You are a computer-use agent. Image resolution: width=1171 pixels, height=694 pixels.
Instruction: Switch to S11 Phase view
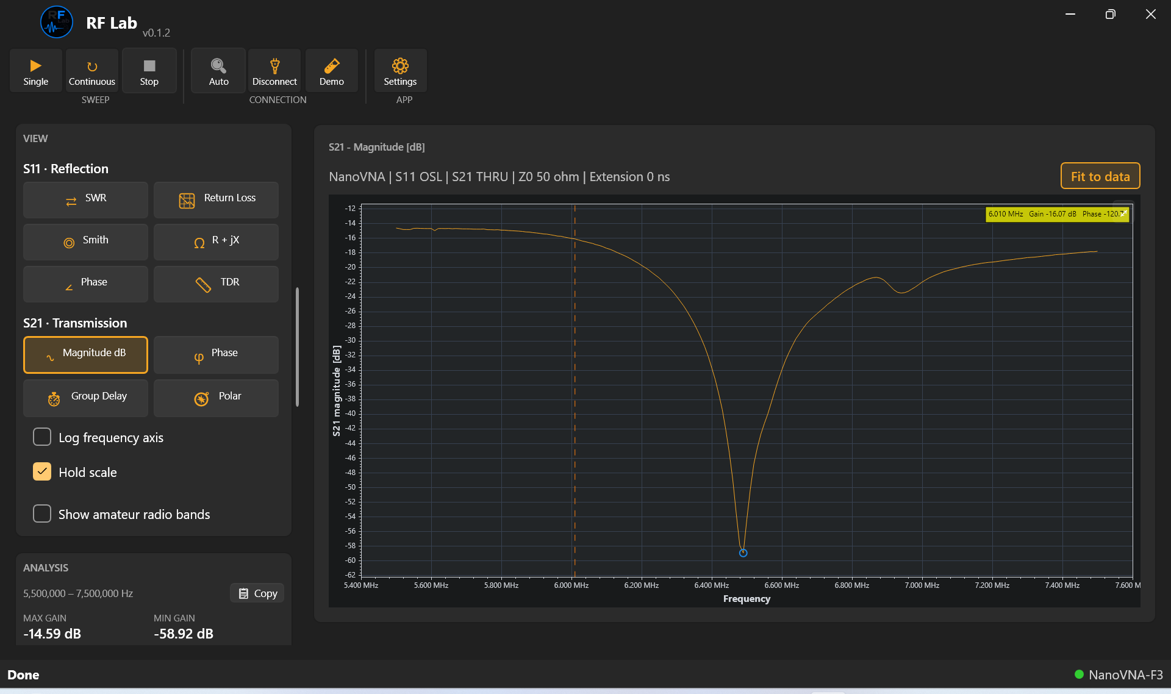(85, 284)
